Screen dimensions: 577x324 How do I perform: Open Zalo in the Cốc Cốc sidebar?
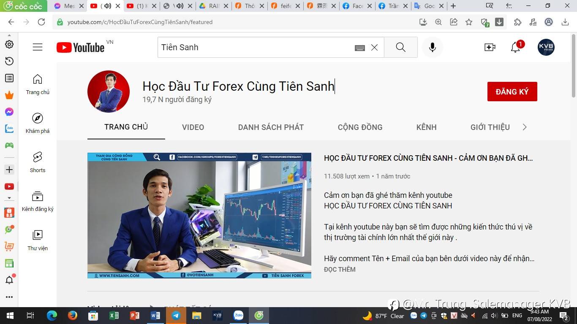coord(9,129)
